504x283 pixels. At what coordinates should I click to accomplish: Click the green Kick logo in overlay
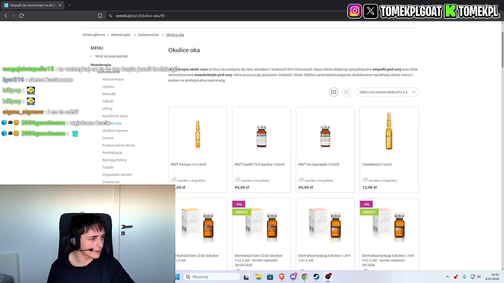click(x=451, y=11)
